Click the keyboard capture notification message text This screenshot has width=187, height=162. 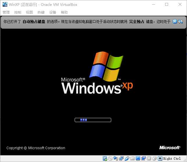pyautogui.click(x=87, y=22)
